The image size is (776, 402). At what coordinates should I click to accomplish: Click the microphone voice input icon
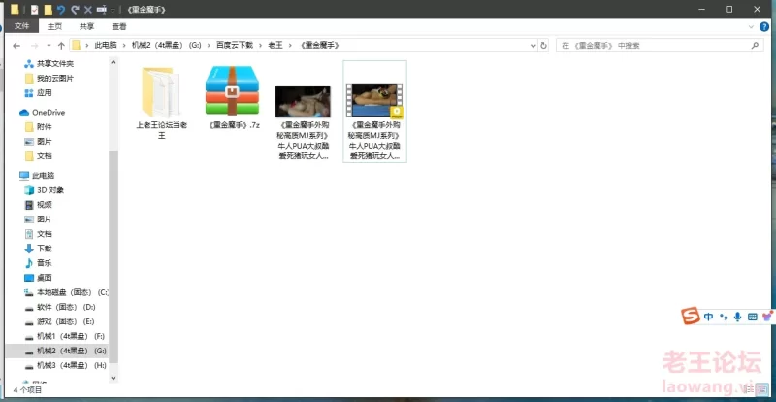tap(737, 317)
